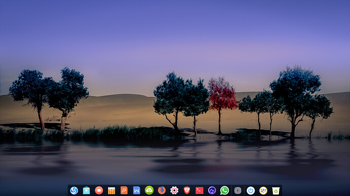Launch Brave browser
The width and height of the screenshot is (350, 196).
pyautogui.click(x=187, y=190)
